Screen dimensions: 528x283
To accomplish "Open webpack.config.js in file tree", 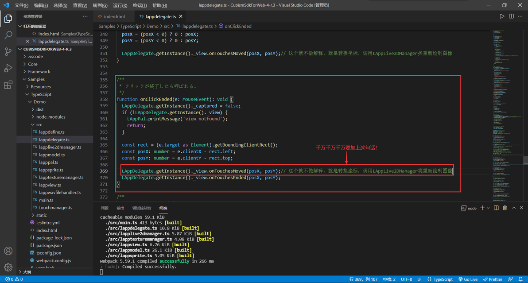I will pos(54,261).
